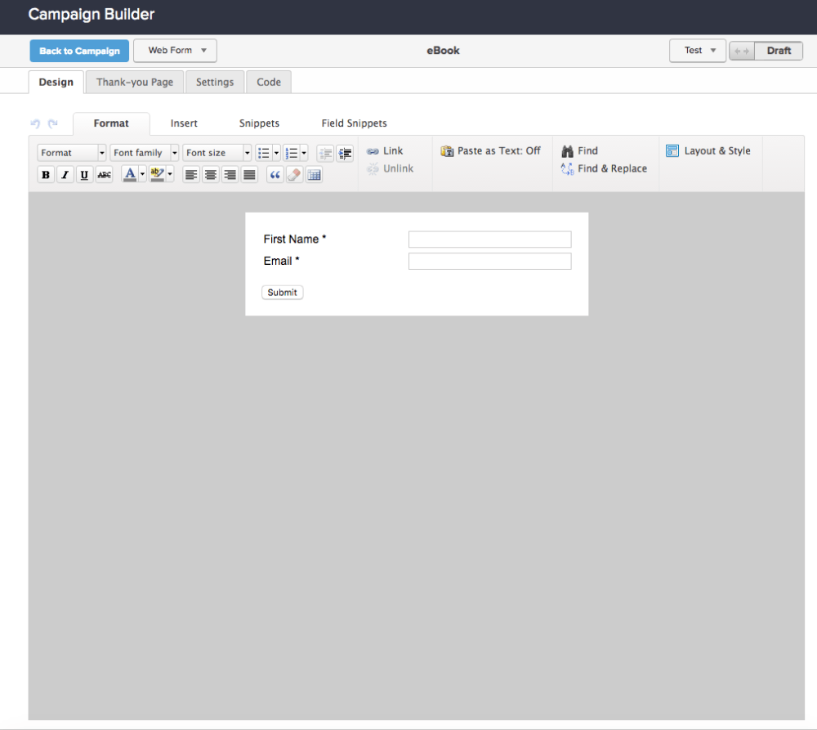Screen dimensions: 817x730
Task: Toggle the Draft publish switch
Action: [766, 51]
